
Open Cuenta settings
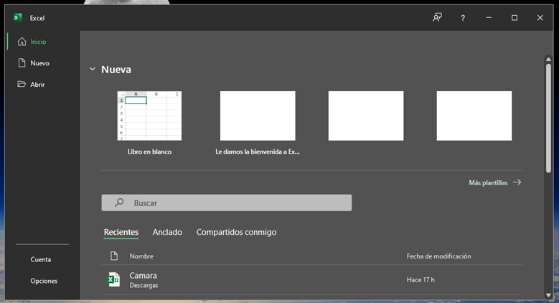click(41, 259)
